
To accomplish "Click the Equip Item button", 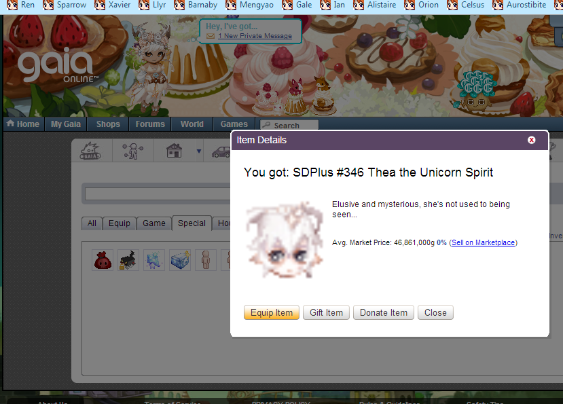I will click(272, 313).
